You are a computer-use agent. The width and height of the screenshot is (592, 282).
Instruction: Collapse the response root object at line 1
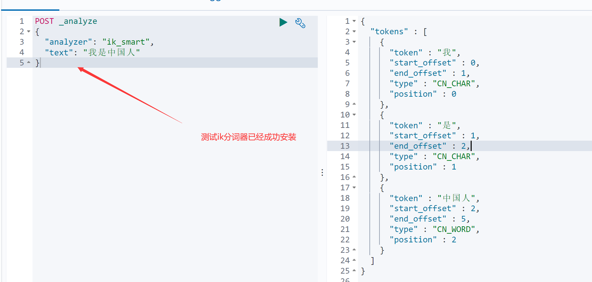click(x=354, y=21)
